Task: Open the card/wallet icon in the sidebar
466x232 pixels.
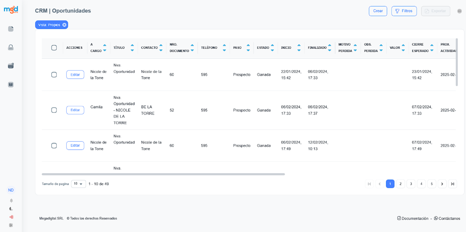Action: [x=11, y=66]
